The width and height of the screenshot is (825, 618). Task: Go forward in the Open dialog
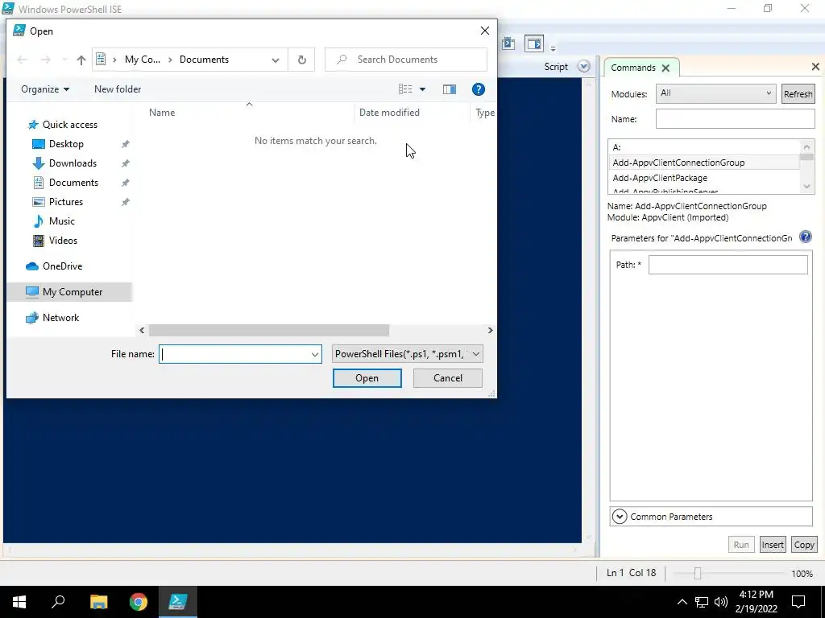pos(46,60)
